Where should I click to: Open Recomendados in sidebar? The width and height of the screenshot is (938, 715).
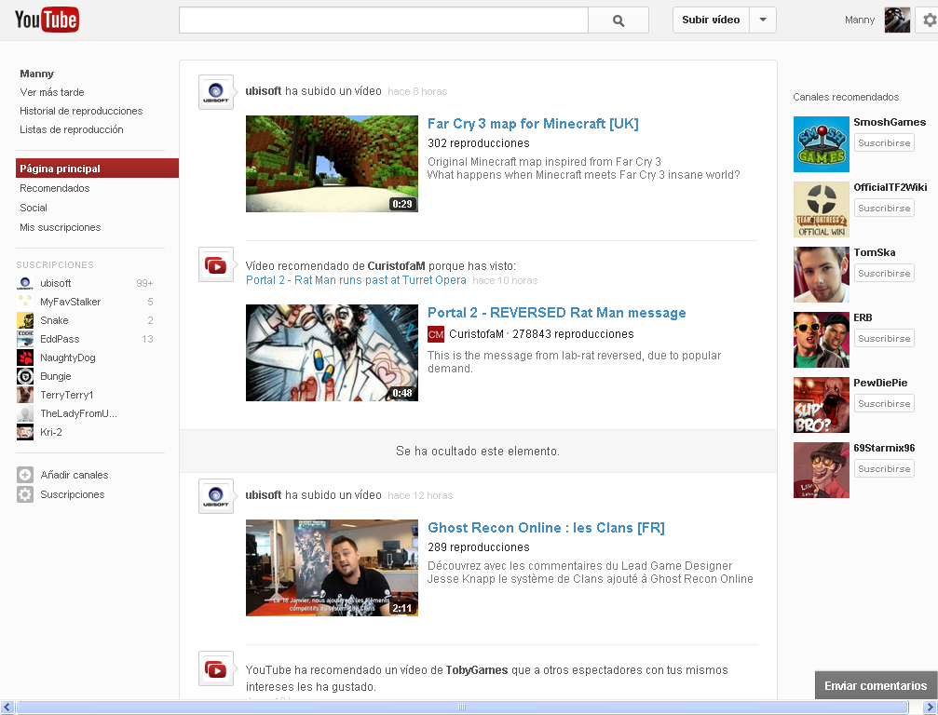coord(54,188)
